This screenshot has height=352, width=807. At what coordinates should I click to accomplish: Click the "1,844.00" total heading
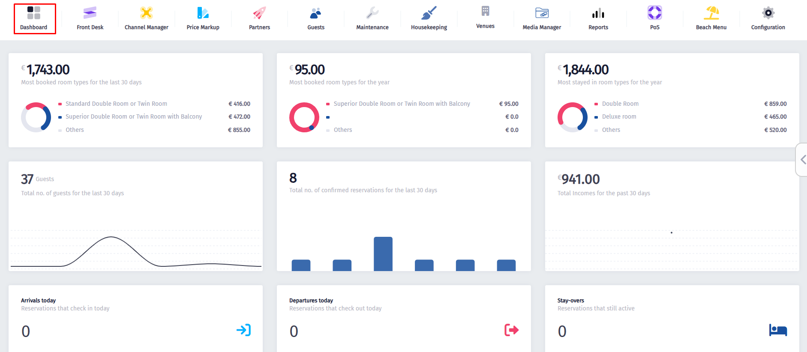(585, 69)
